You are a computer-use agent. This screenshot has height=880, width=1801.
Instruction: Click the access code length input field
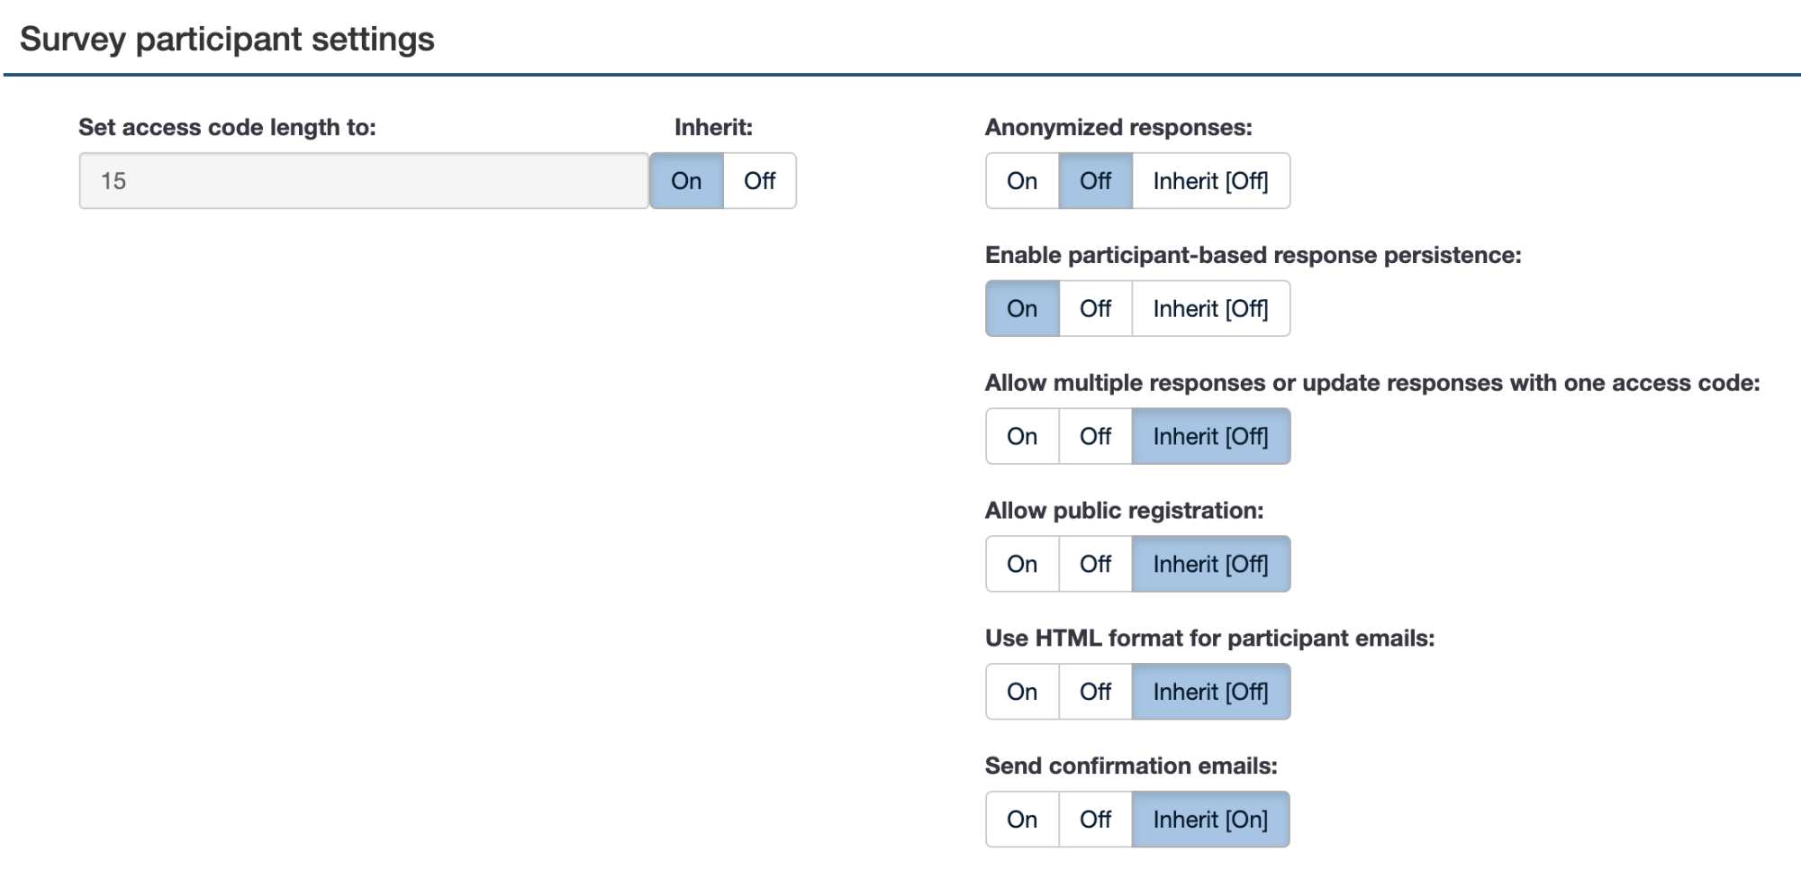click(x=363, y=181)
